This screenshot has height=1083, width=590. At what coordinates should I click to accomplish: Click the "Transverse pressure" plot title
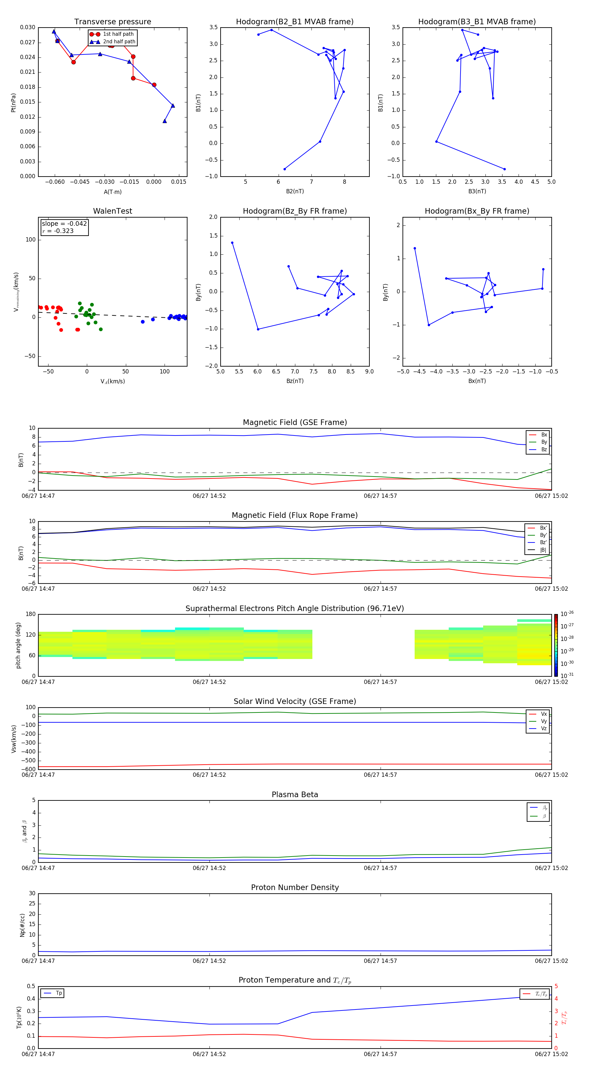(112, 22)
